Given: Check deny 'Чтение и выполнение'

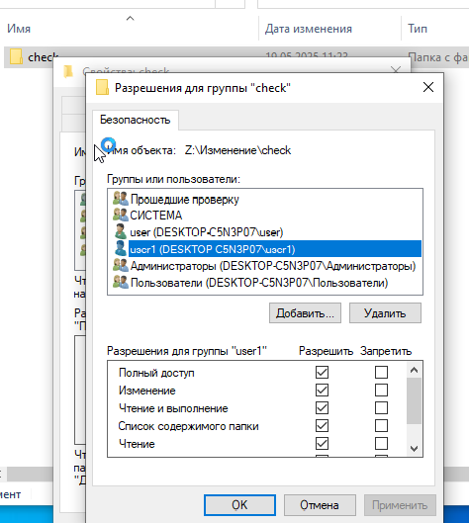Looking at the screenshot, I should pyautogui.click(x=381, y=408).
